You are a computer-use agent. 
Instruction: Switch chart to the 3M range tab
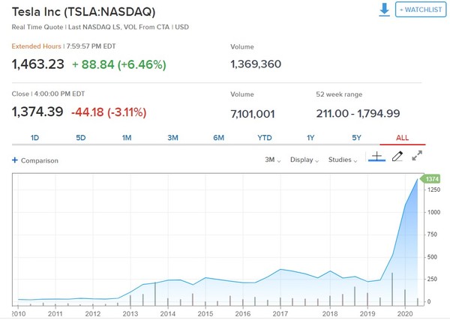(172, 138)
